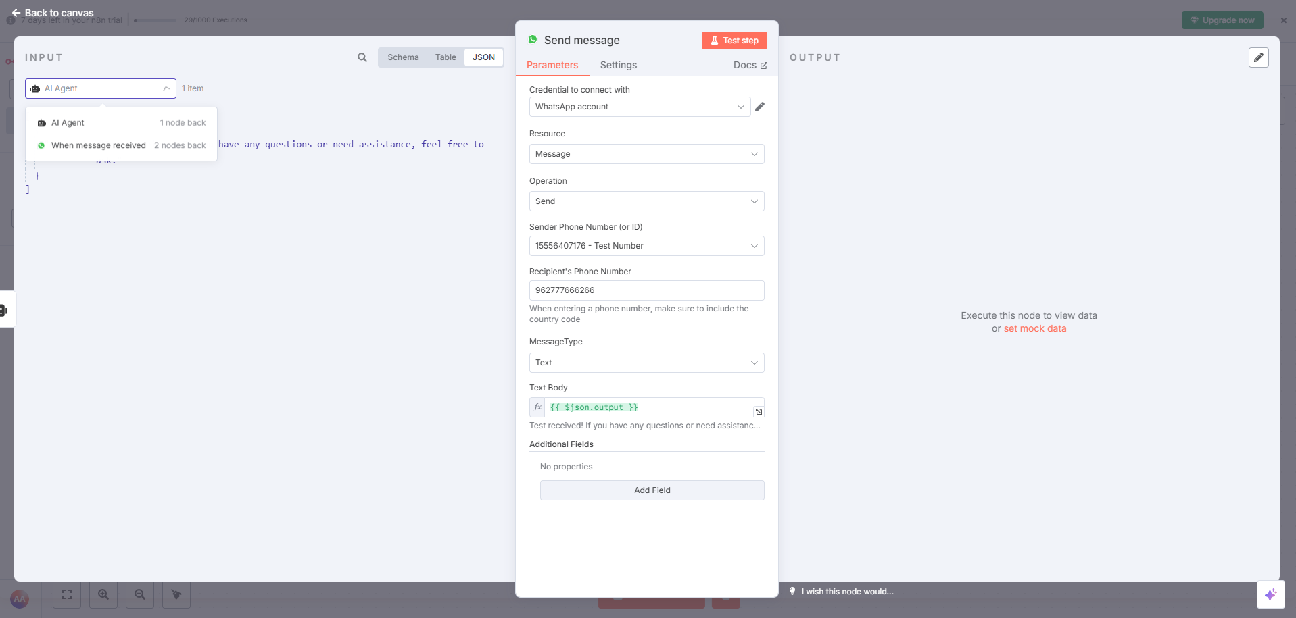Click the set mock data link

pos(1035,329)
